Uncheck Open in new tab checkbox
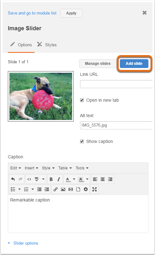 point(82,100)
